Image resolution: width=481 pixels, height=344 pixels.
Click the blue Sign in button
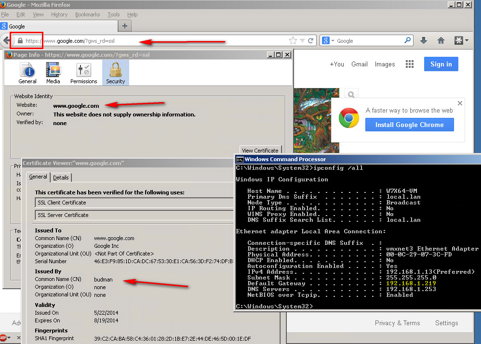tap(441, 64)
